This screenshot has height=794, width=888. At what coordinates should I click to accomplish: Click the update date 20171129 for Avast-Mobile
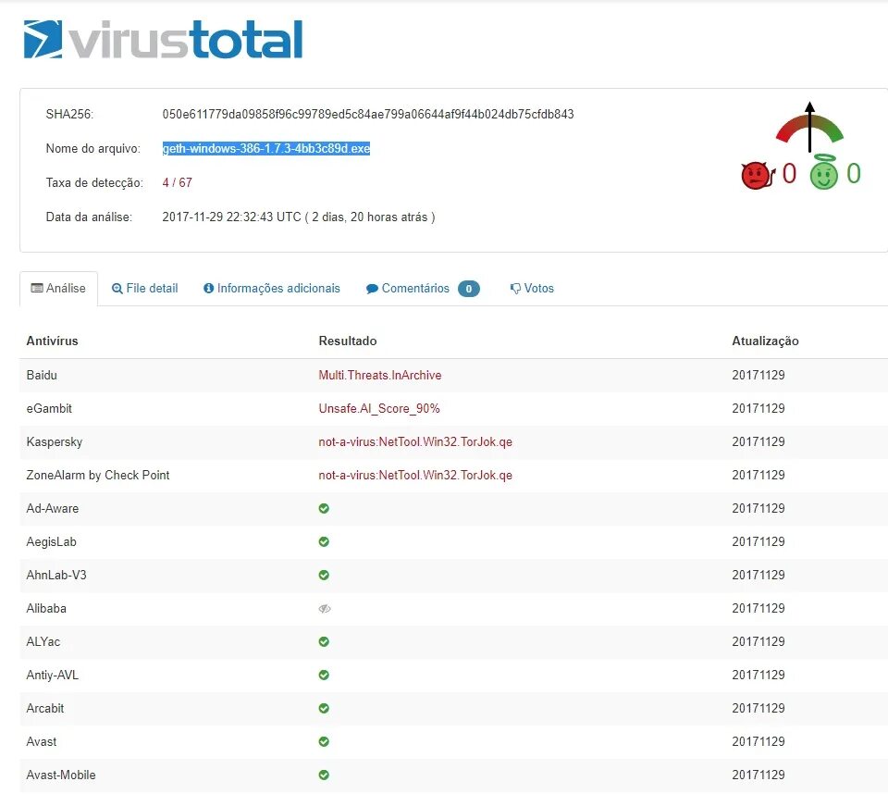coord(758,775)
